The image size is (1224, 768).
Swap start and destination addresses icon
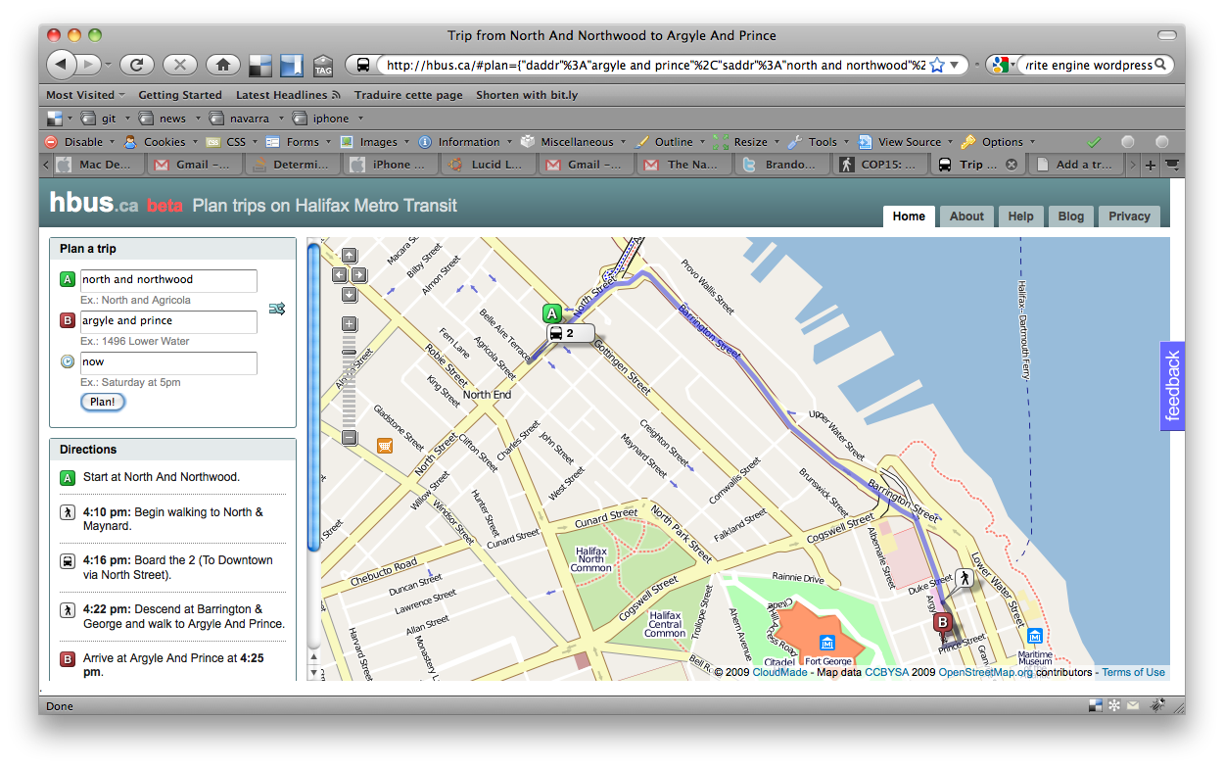[277, 310]
